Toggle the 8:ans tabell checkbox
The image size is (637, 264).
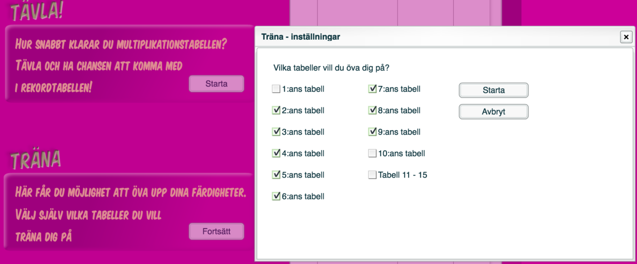372,111
